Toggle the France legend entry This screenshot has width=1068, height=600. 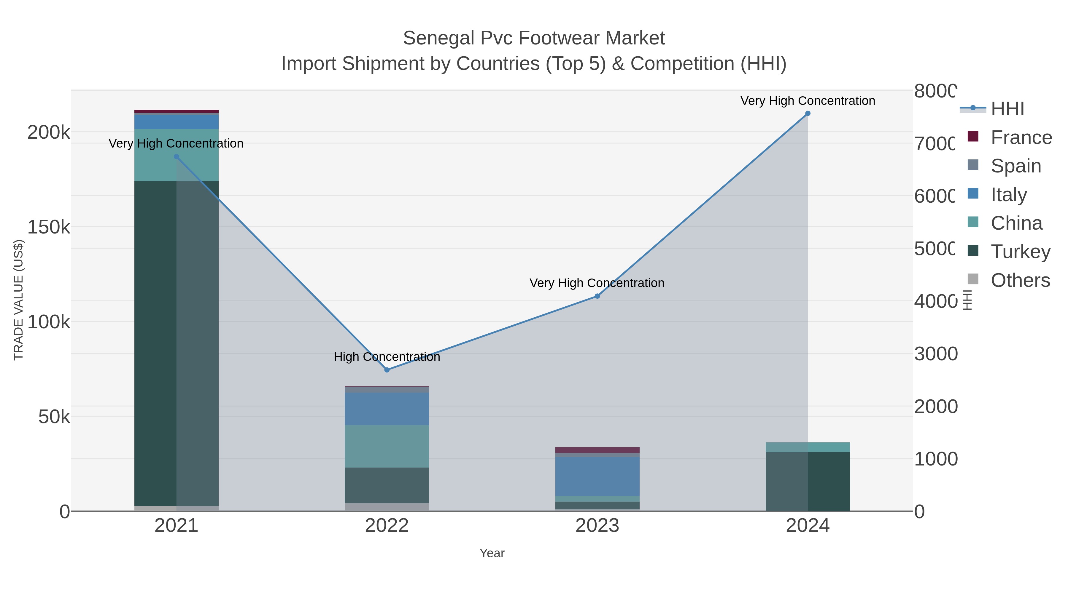pyautogui.click(x=1010, y=137)
